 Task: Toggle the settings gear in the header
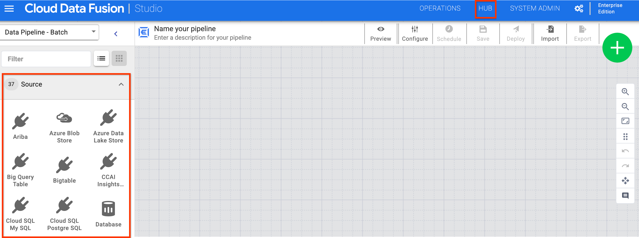[x=579, y=8]
